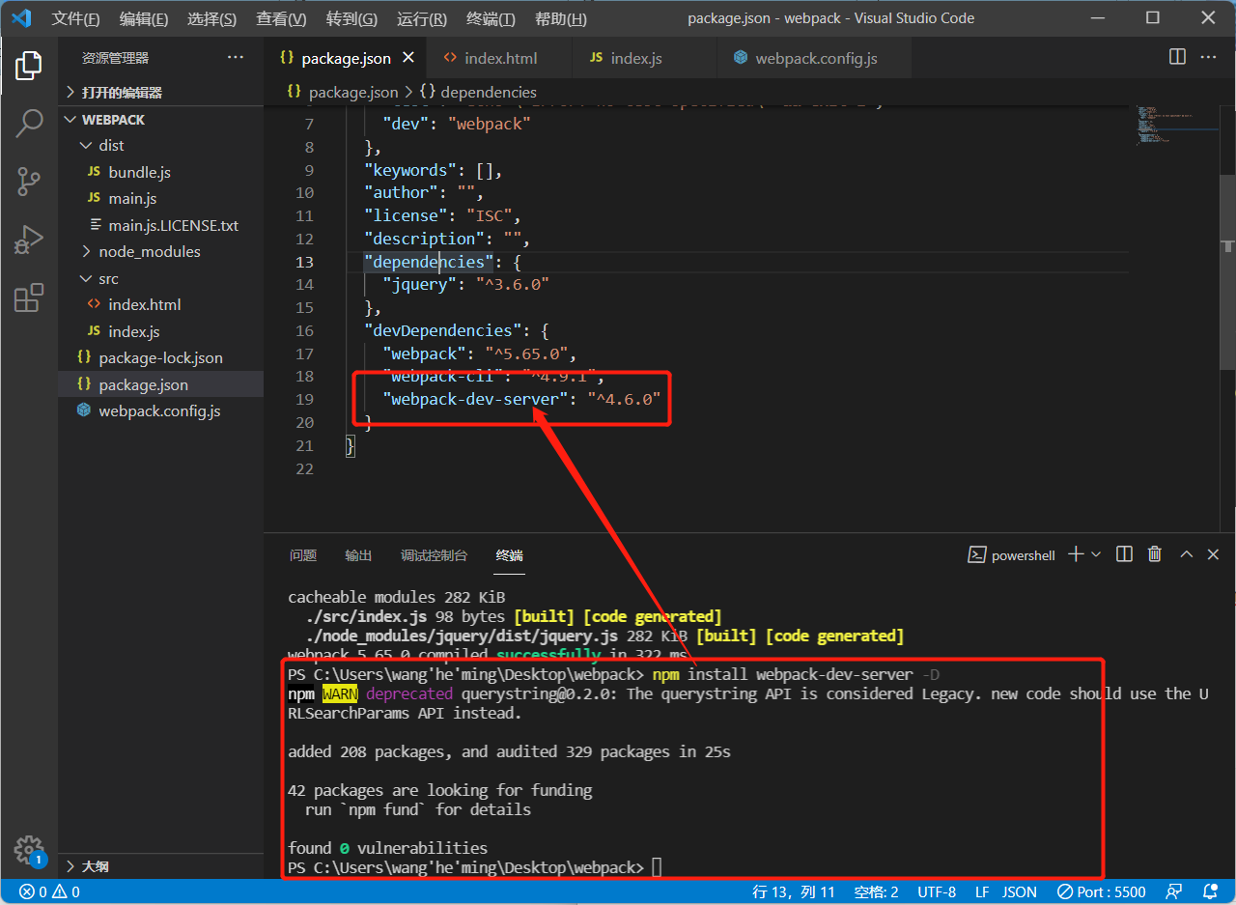Viewport: 1236px width, 905px height.
Task: Switch to the 调试控制台 panel tab
Action: point(434,555)
